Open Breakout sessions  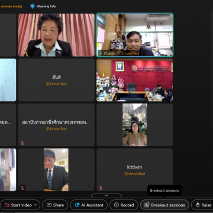click(164, 205)
